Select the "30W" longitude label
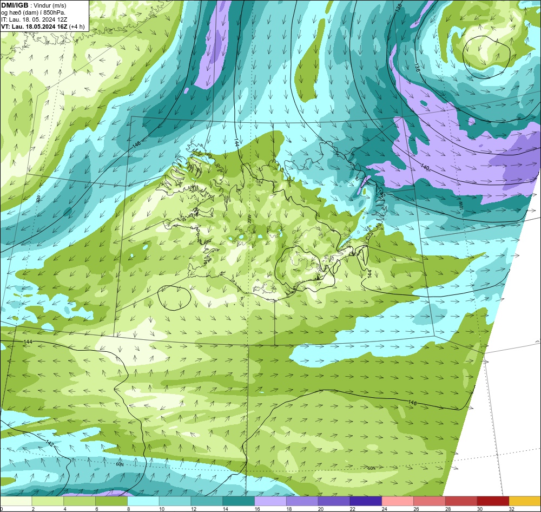 coord(38,199)
